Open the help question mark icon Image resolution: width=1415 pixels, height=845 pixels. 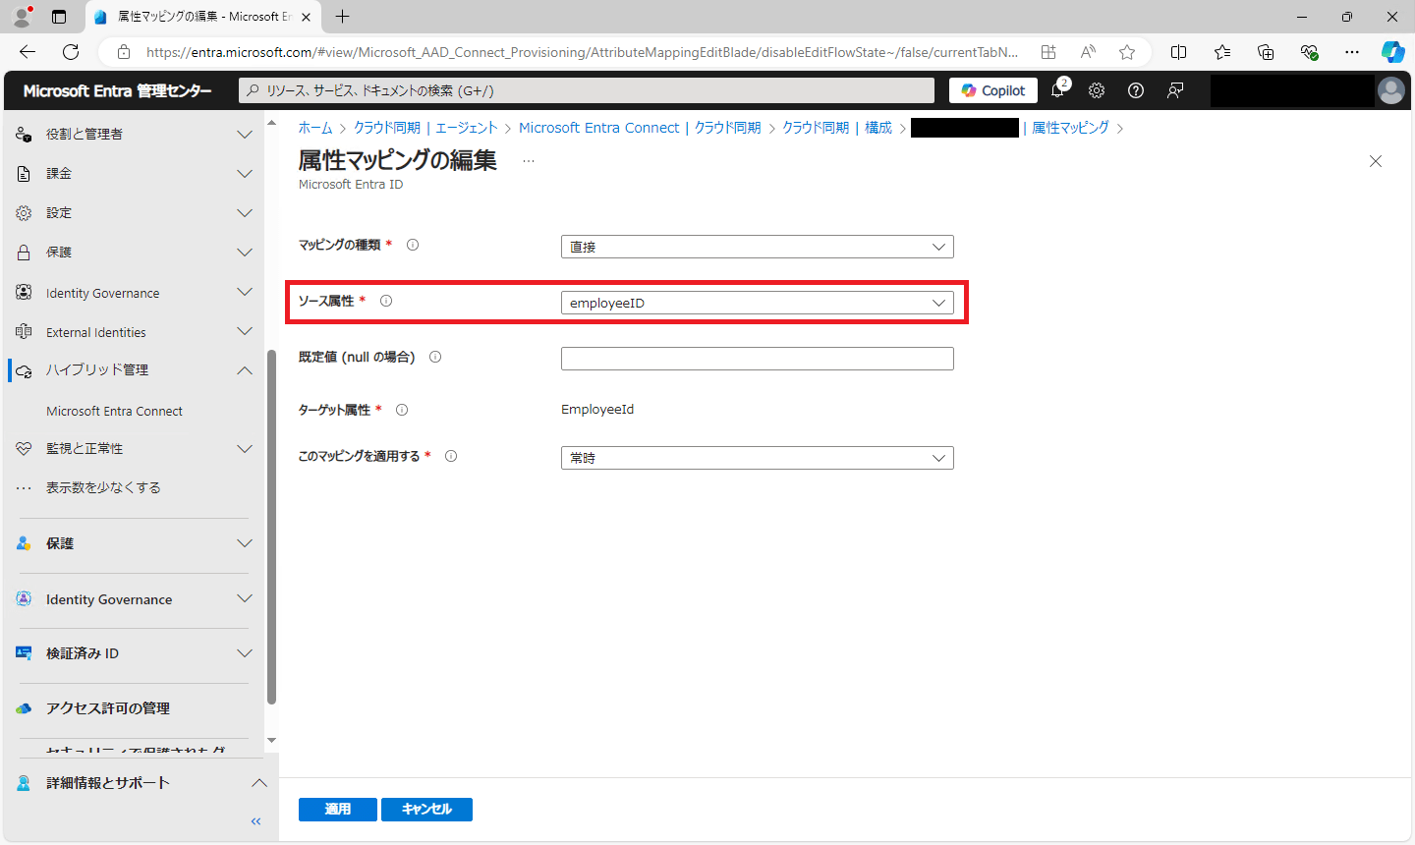[x=1136, y=90]
